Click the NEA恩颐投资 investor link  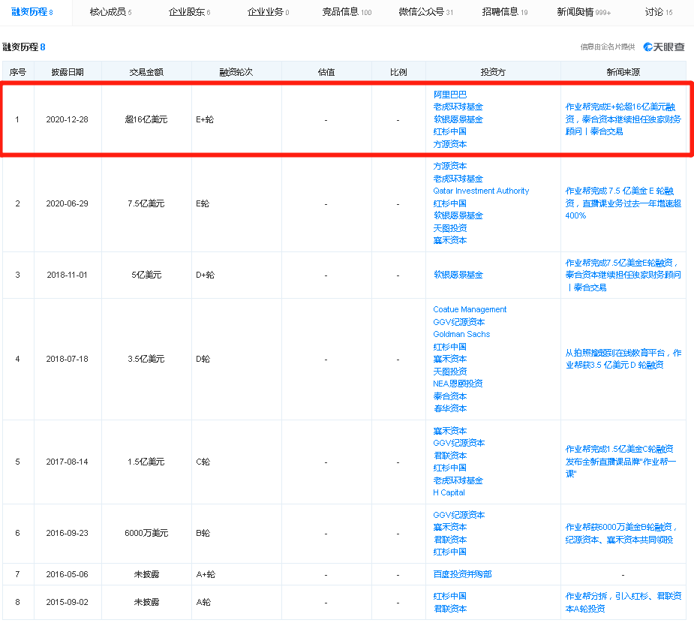458,384
